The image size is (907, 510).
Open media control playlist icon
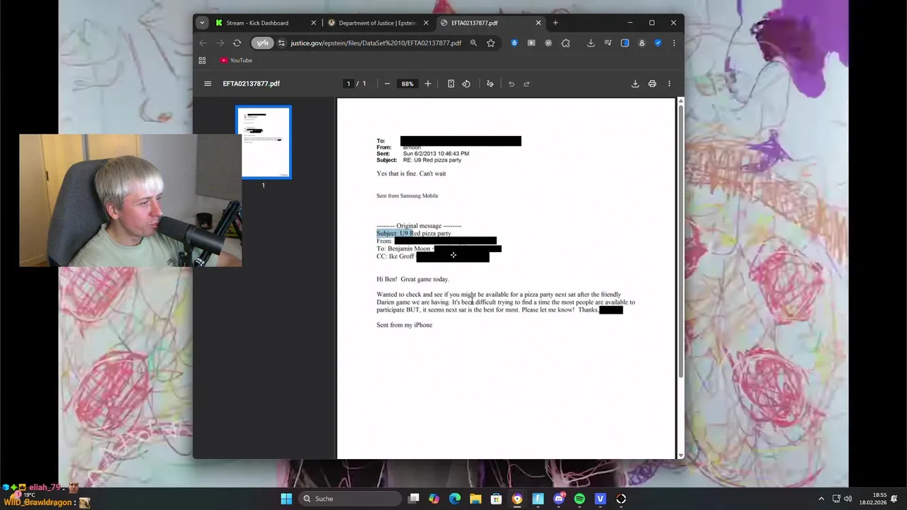pos(608,43)
